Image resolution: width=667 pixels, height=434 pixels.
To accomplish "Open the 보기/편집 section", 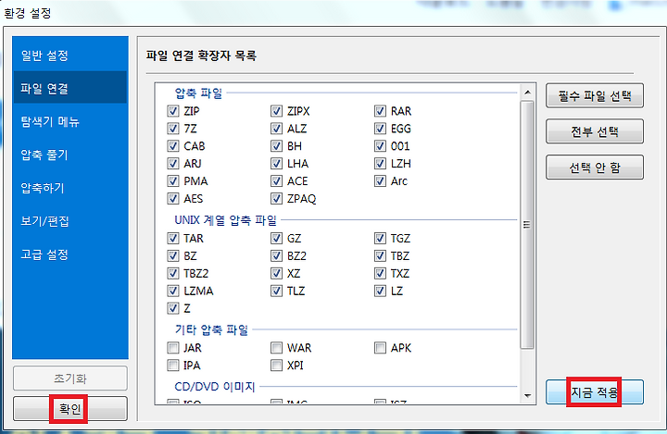I will [x=70, y=221].
